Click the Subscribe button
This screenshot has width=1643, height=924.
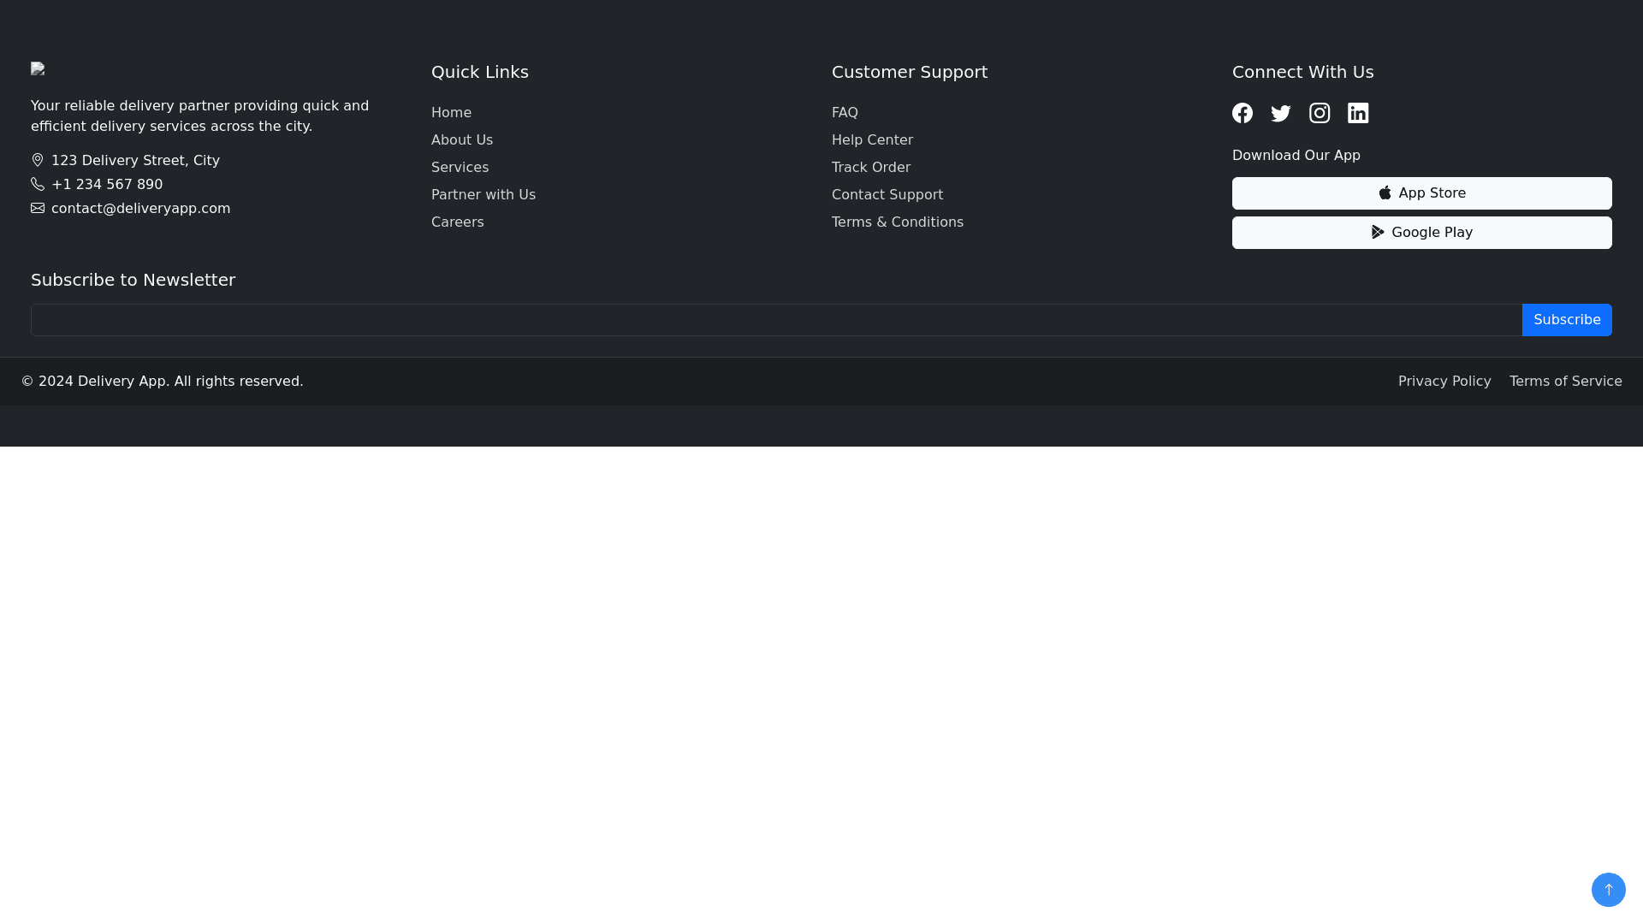click(x=1566, y=320)
